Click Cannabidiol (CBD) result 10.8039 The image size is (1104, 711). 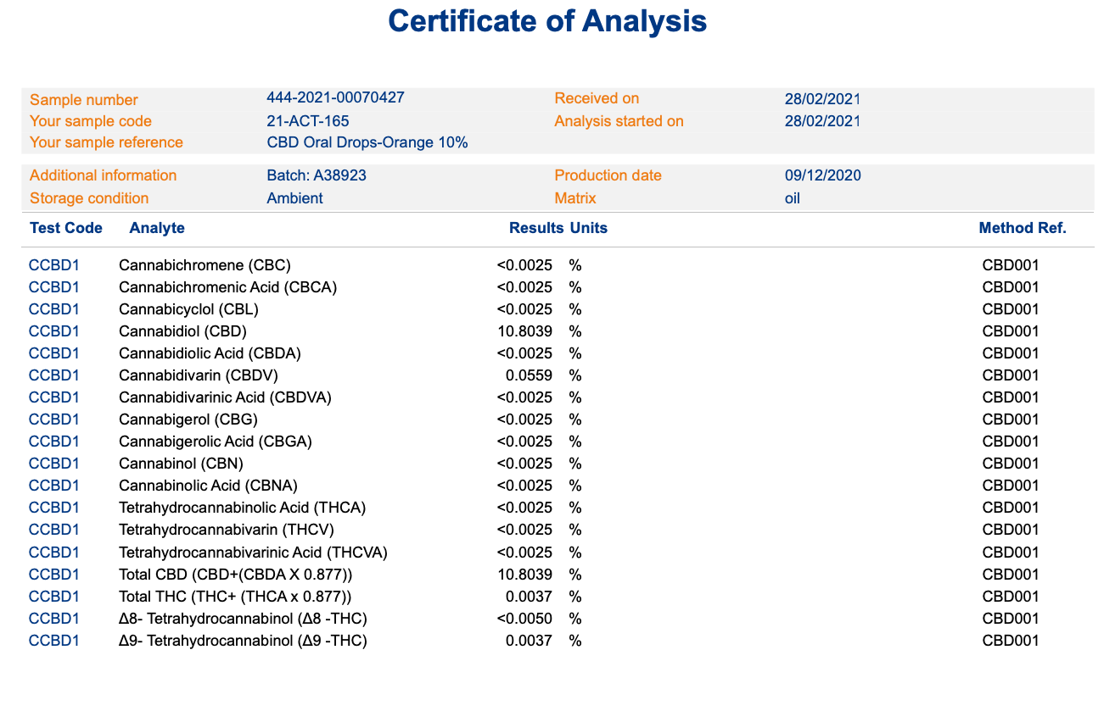pyautogui.click(x=526, y=331)
